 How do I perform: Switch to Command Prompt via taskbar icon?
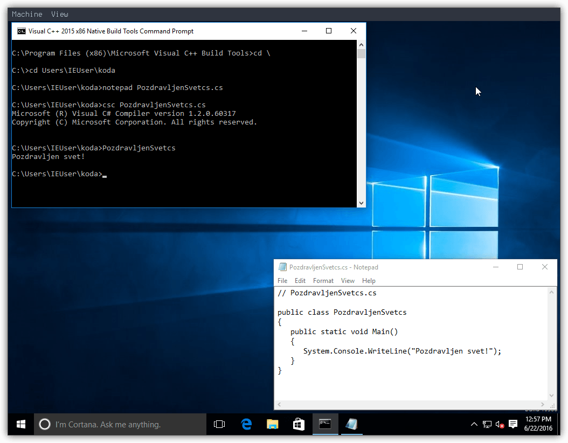tap(325, 424)
